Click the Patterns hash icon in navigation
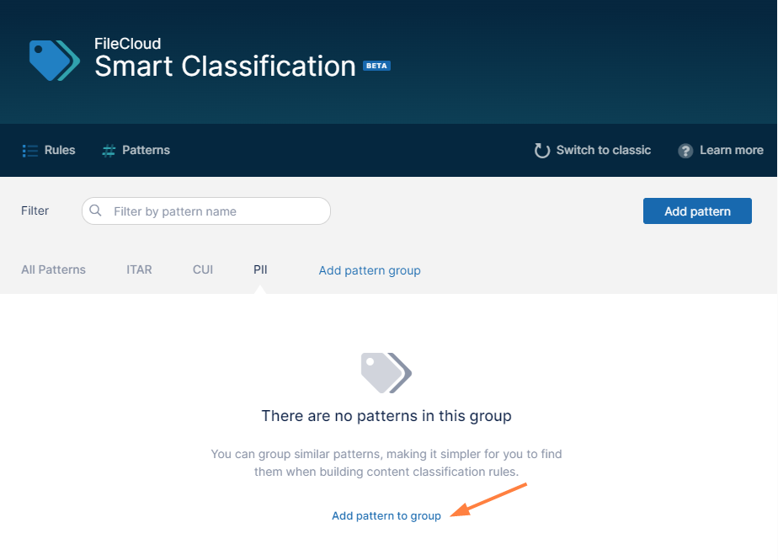Viewport: 778px width, 560px height. click(x=108, y=150)
